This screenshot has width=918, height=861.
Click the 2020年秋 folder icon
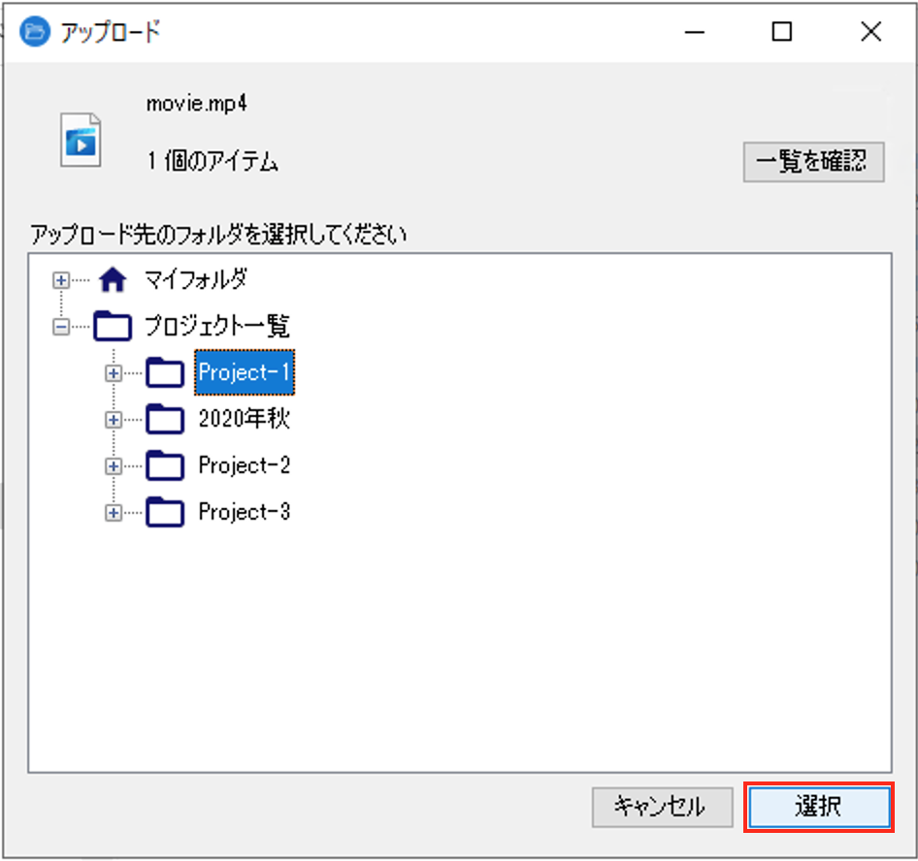click(x=166, y=419)
